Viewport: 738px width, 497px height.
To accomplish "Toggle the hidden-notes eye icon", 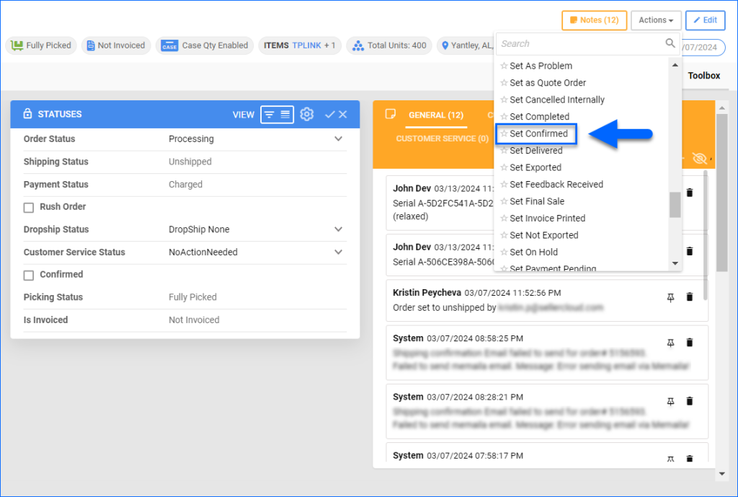I will tap(698, 157).
